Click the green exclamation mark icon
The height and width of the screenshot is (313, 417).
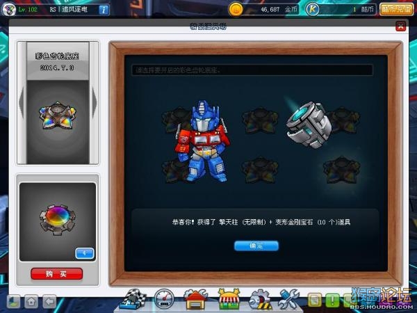point(332,300)
